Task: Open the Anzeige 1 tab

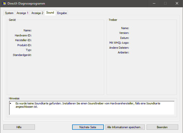Action: point(22,13)
